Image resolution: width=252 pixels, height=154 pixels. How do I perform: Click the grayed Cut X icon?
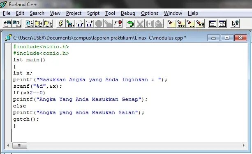pyautogui.click(x=140, y=24)
